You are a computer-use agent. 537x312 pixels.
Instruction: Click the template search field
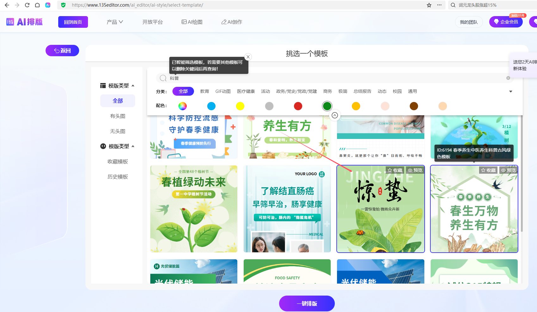pos(335,78)
